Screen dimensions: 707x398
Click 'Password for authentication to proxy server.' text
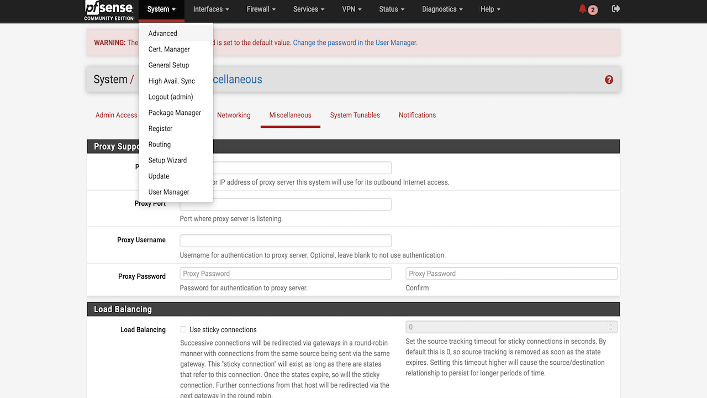(244, 288)
